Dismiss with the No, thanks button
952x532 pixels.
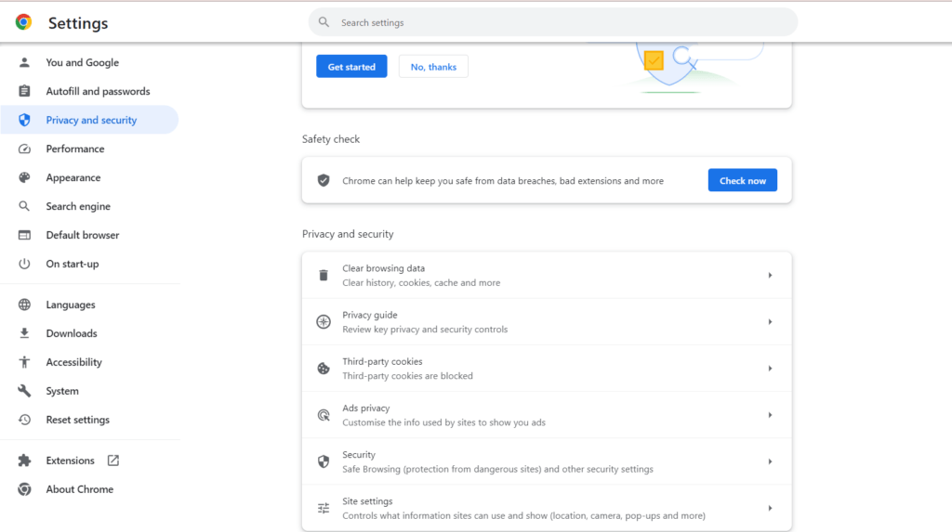(x=433, y=67)
